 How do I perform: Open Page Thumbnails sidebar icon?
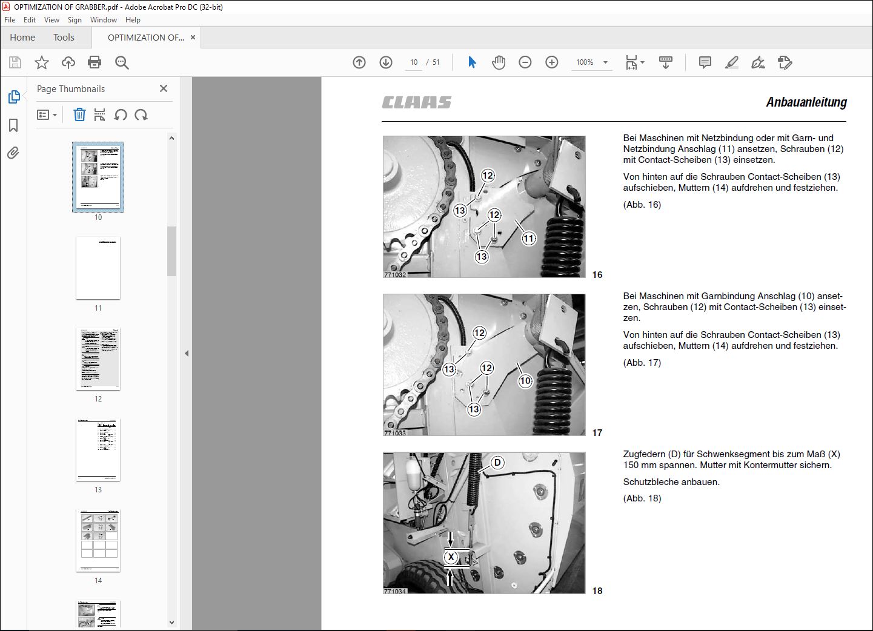[x=13, y=97]
